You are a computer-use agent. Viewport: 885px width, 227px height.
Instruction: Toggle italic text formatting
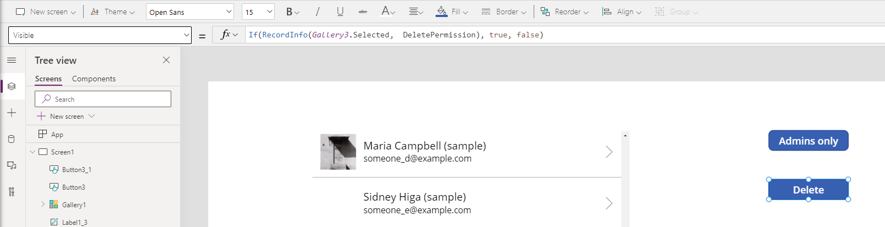317,12
